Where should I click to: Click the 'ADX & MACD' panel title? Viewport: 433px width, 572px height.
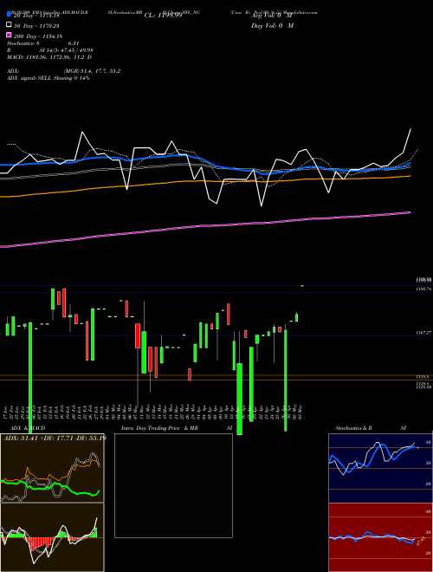28,428
